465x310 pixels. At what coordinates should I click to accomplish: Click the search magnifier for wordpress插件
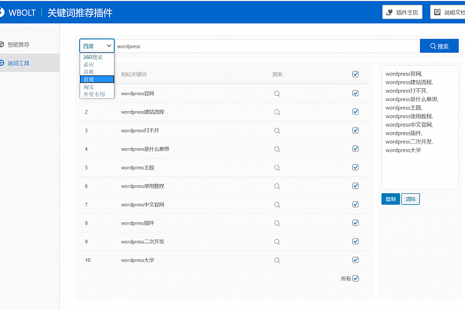click(277, 223)
